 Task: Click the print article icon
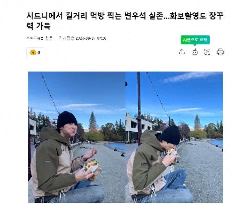tap(220, 52)
